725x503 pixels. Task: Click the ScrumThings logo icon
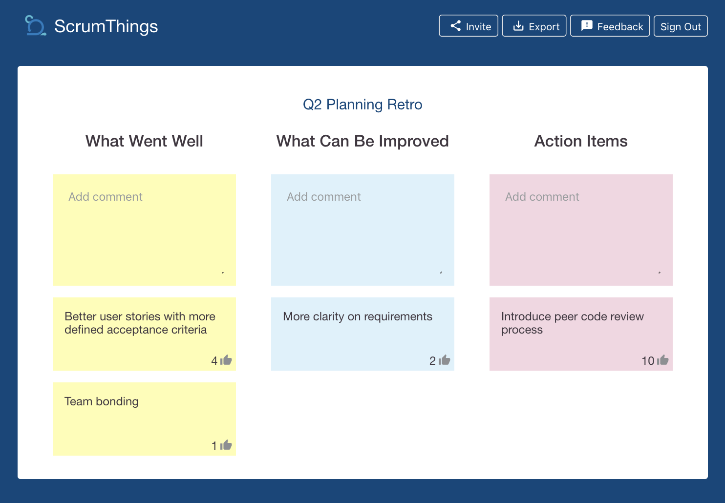(x=35, y=26)
